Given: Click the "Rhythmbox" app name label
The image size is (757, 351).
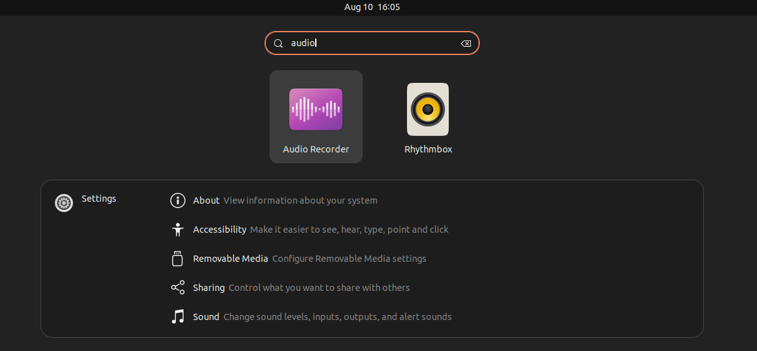Looking at the screenshot, I should 429,150.
